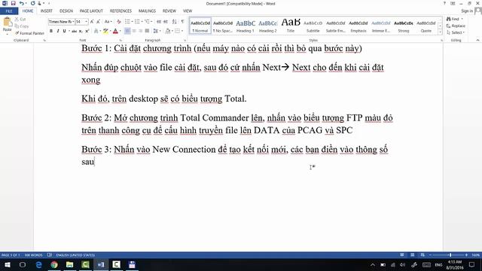Open Find in Editing group
Viewport: 482px width, 271px height.
click(454, 19)
